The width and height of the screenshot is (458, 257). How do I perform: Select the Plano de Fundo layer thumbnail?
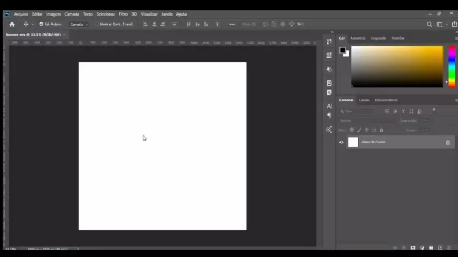click(x=353, y=142)
